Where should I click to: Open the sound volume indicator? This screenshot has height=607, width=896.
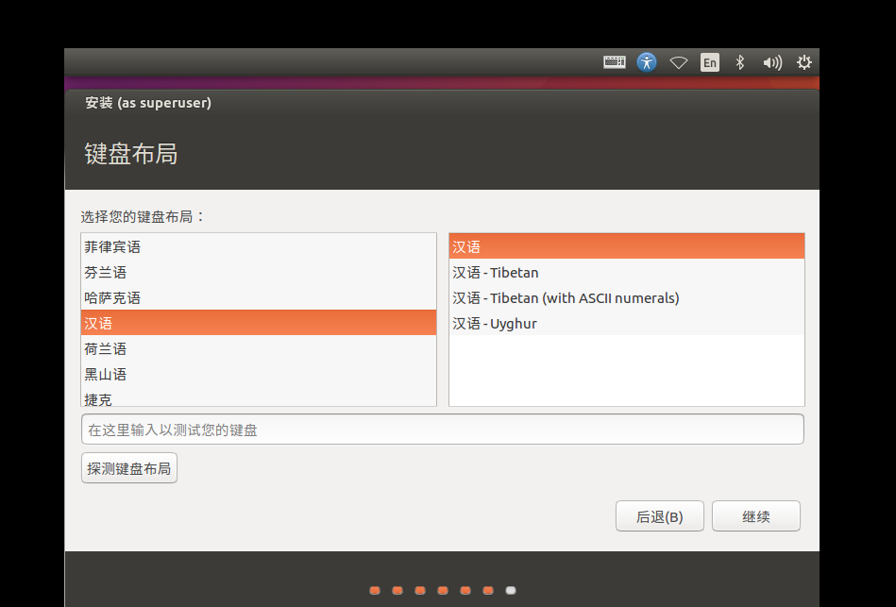click(x=772, y=62)
